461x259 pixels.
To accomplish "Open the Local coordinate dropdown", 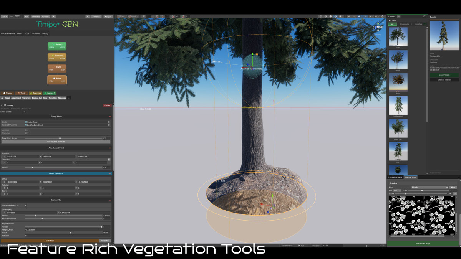I will (x=133, y=16).
